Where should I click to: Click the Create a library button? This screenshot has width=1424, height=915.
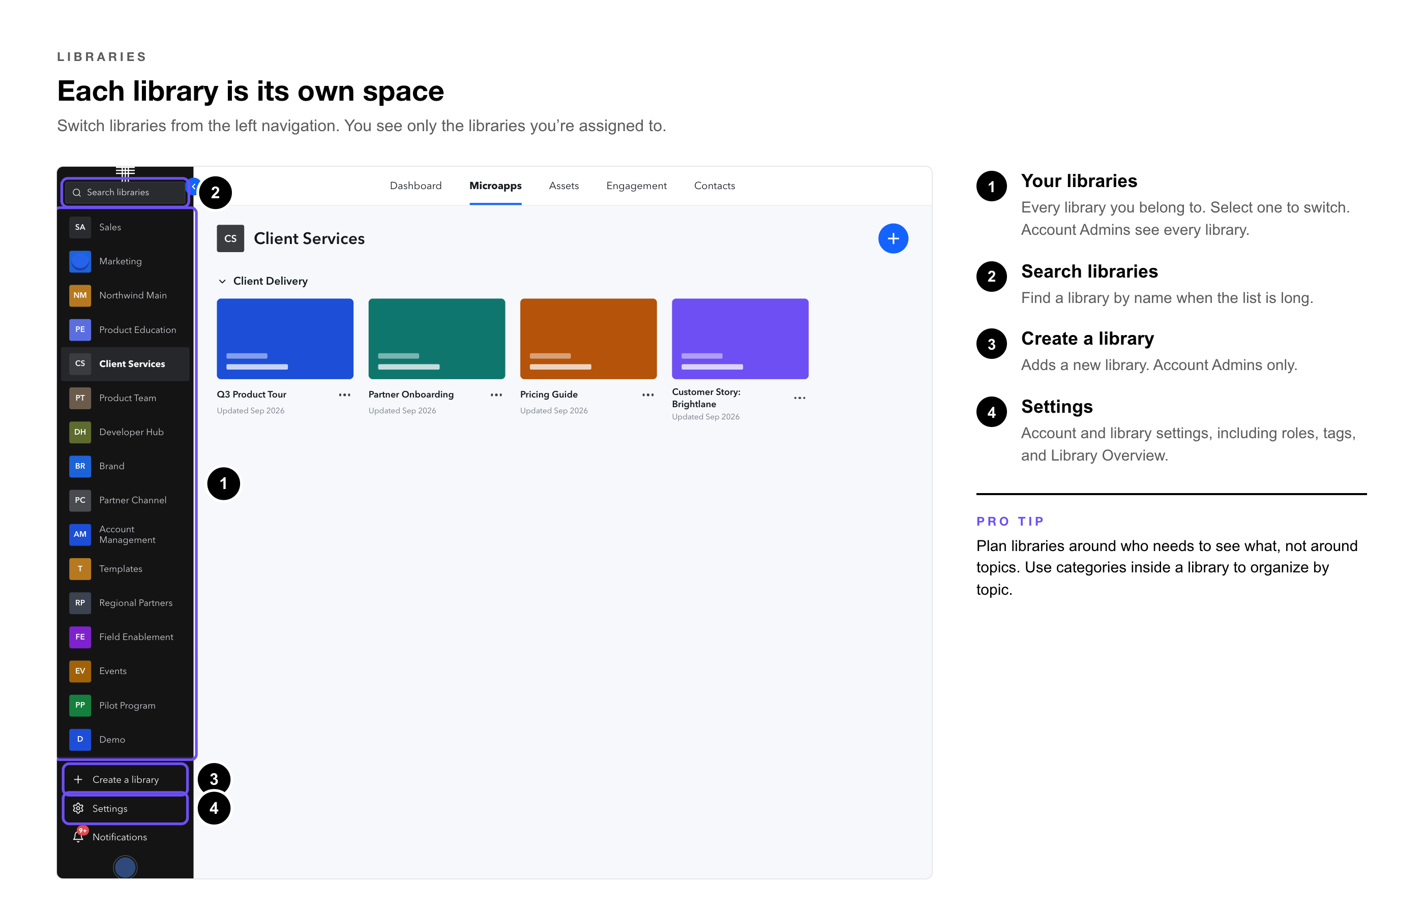click(x=126, y=780)
